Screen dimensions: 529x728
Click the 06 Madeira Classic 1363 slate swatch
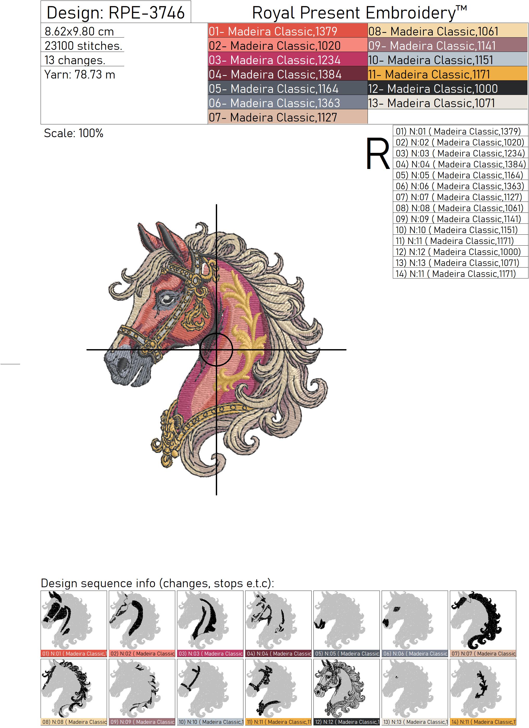287,103
